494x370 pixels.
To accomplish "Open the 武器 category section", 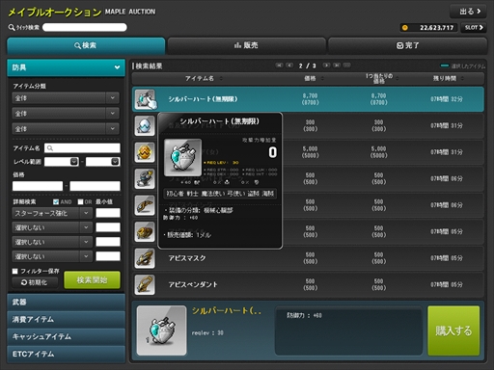I will pyautogui.click(x=66, y=302).
